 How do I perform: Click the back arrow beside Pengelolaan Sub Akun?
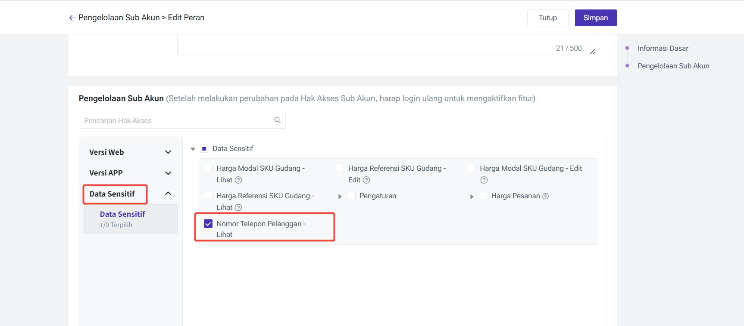[x=72, y=18]
